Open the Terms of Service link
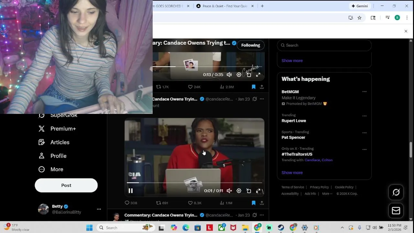Screen dimensions: 414x233 293,187
